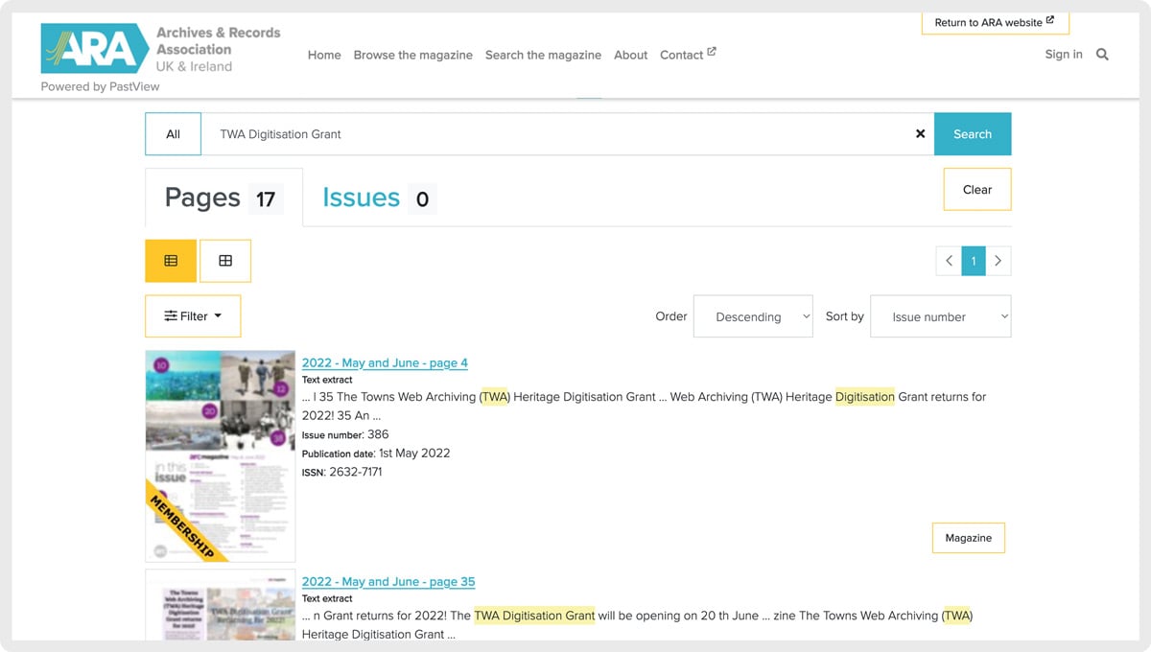The height and width of the screenshot is (652, 1151).
Task: Open Browse the magazine
Action: coord(413,55)
